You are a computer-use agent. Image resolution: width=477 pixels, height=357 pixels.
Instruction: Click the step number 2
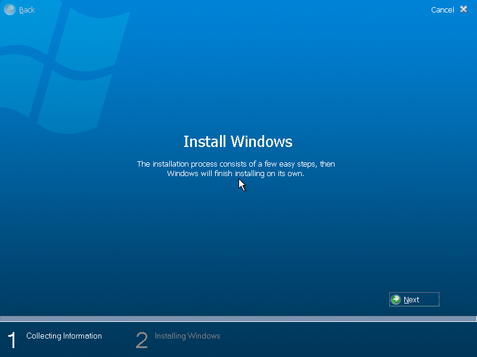point(141,340)
